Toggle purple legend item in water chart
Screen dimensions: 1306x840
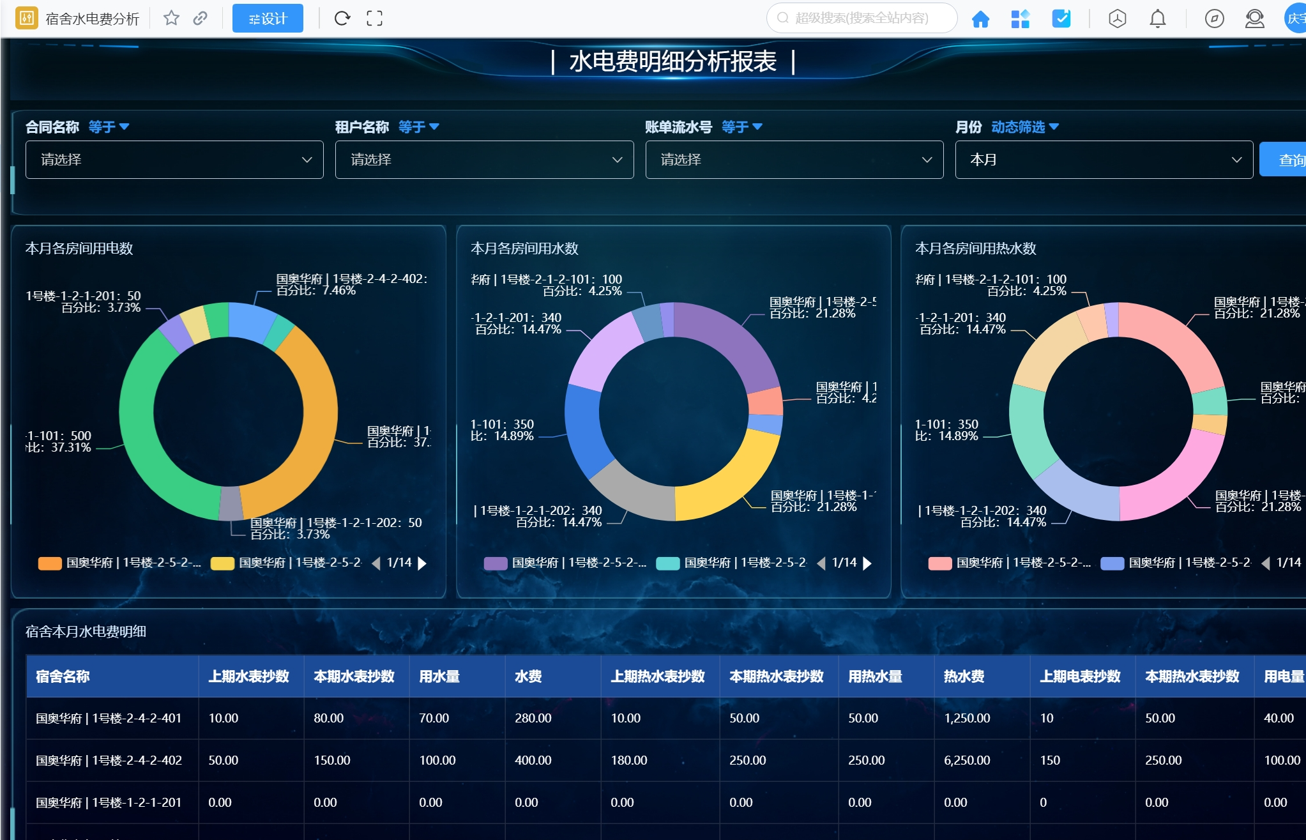(x=496, y=563)
